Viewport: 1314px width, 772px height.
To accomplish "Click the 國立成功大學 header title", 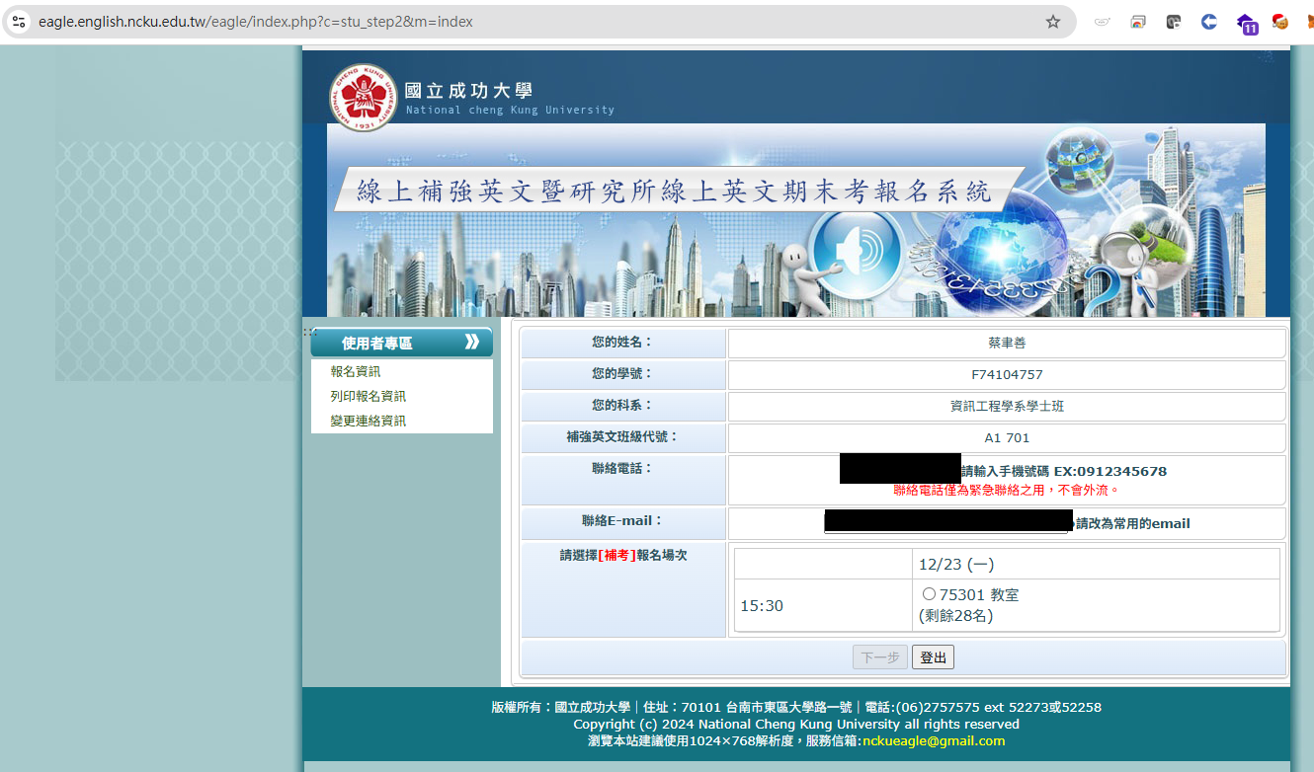I will pos(468,91).
